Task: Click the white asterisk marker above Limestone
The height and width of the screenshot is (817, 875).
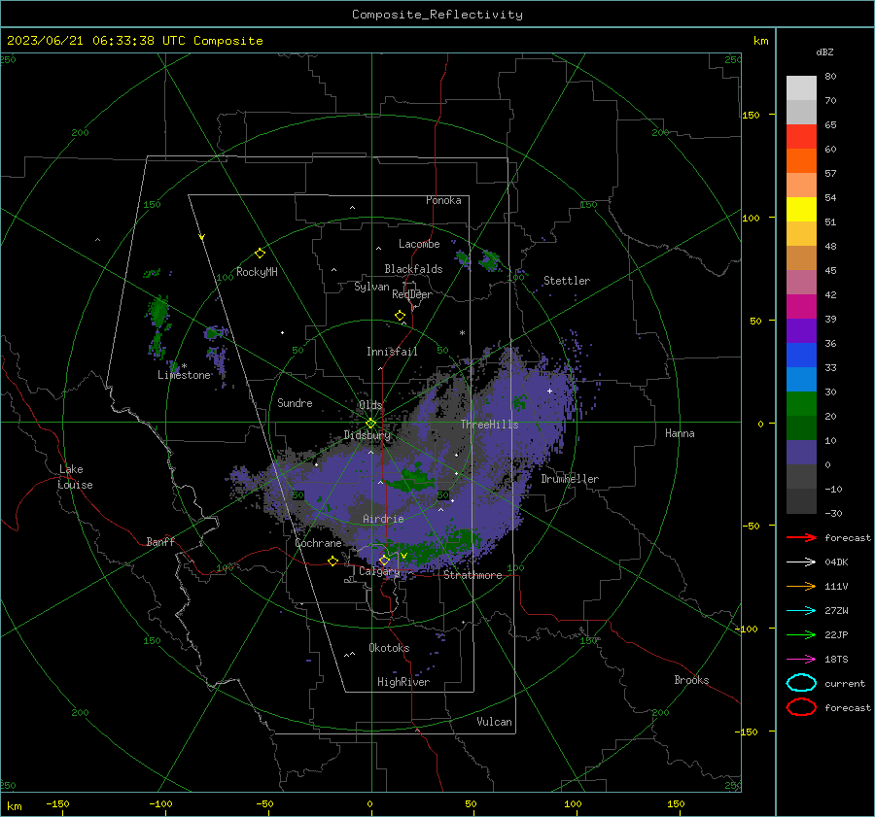Action: 184,366
